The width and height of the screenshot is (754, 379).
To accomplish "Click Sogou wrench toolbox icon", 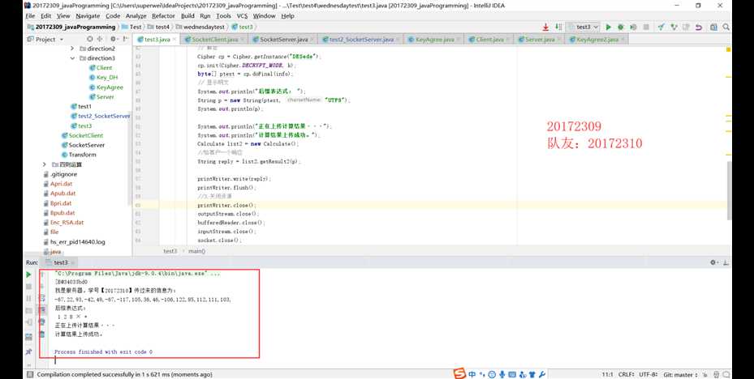I will coord(542,374).
